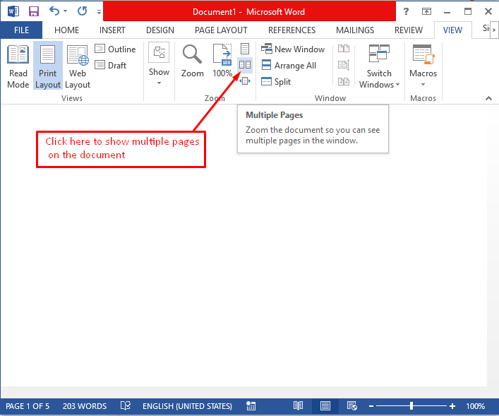Switch to Read Mode from status bar
Viewport: 499px width, 416px height.
pos(298,406)
